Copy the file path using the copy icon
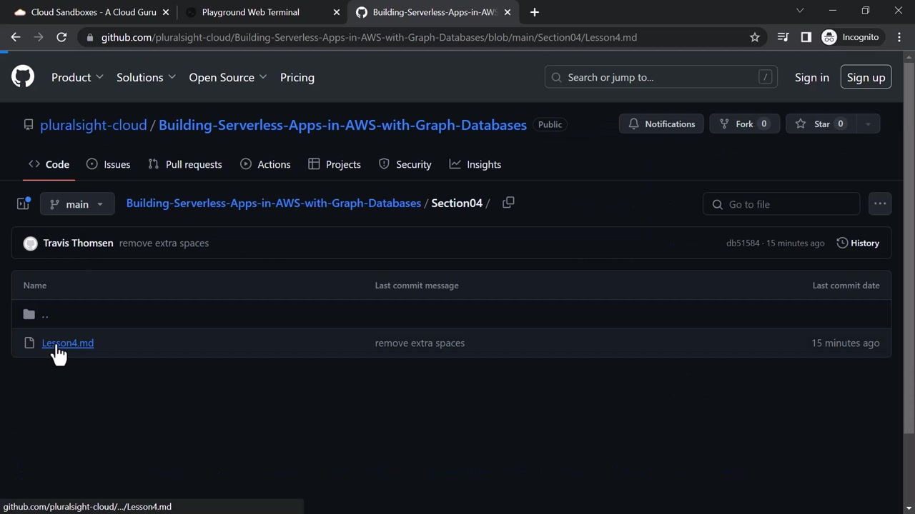915x514 pixels. pyautogui.click(x=508, y=203)
